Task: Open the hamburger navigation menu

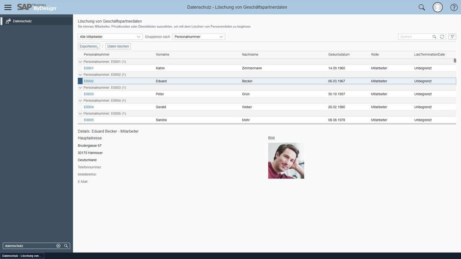Action: pyautogui.click(x=8, y=7)
